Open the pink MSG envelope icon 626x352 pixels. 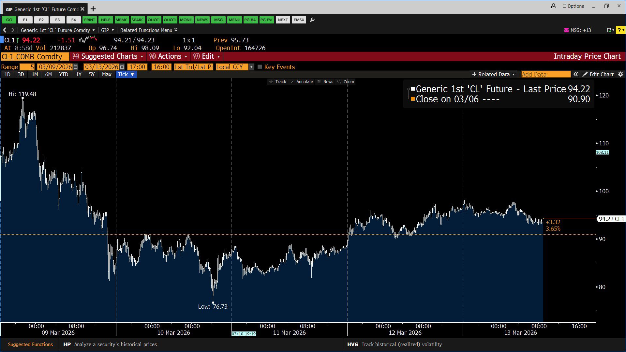pyautogui.click(x=566, y=30)
